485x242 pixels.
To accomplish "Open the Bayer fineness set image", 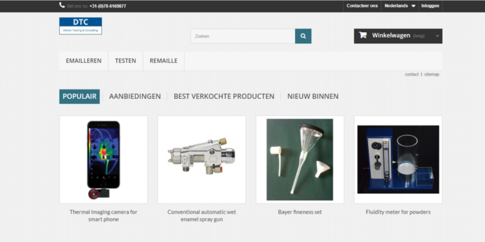I will (300, 159).
